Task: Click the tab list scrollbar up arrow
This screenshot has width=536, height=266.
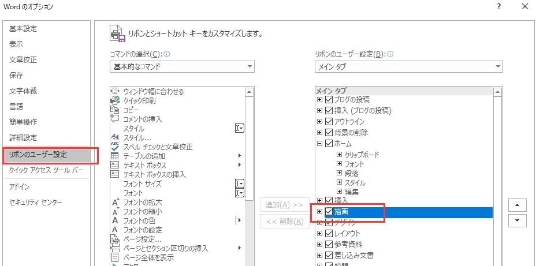Action: (x=498, y=92)
